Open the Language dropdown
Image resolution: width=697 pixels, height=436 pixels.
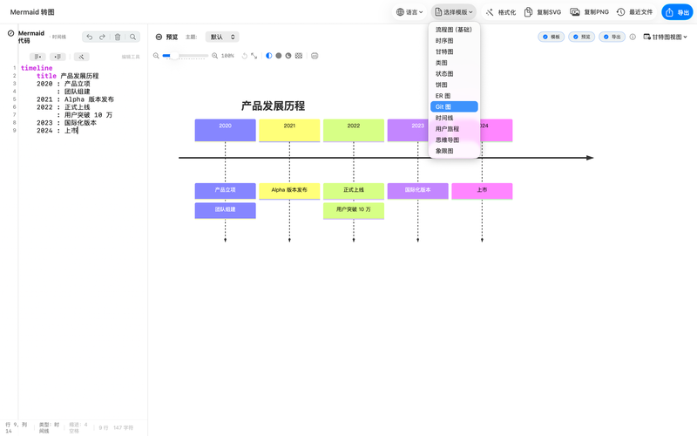click(409, 12)
